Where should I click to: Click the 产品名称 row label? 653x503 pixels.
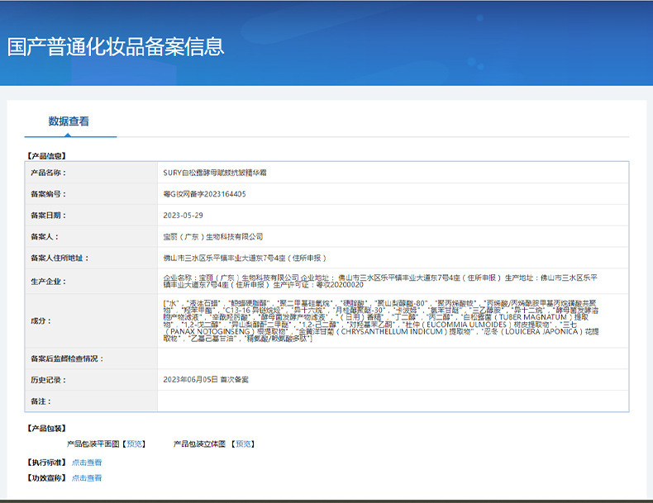click(x=48, y=173)
